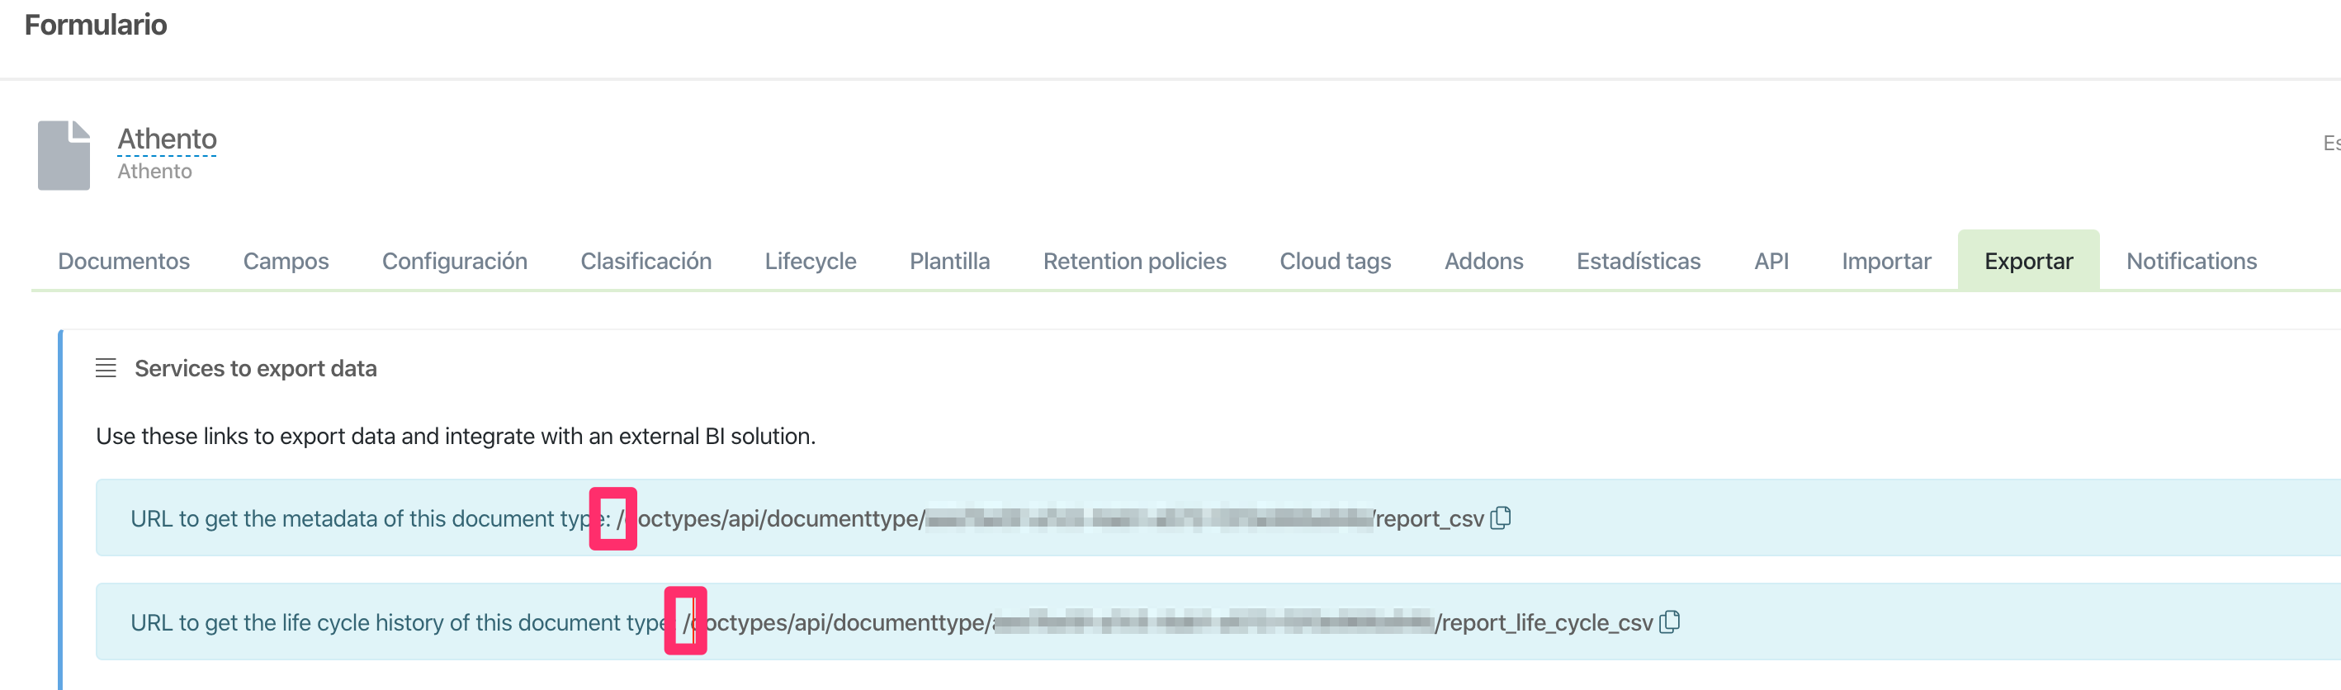Select the Clasificación tab
The width and height of the screenshot is (2341, 690).
[646, 262]
